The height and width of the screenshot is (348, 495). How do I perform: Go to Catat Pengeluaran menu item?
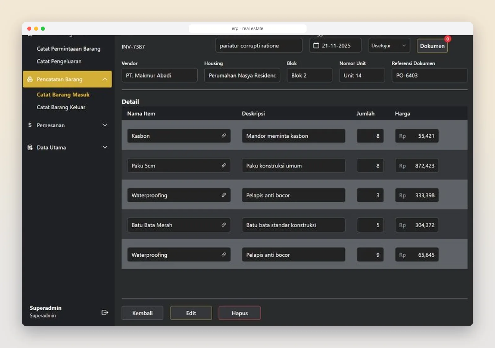click(59, 61)
